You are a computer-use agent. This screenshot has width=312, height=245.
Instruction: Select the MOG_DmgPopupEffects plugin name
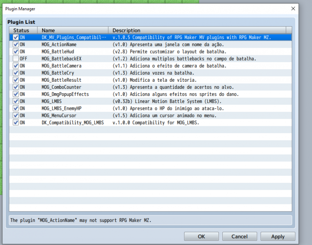pyautogui.click(x=65, y=94)
